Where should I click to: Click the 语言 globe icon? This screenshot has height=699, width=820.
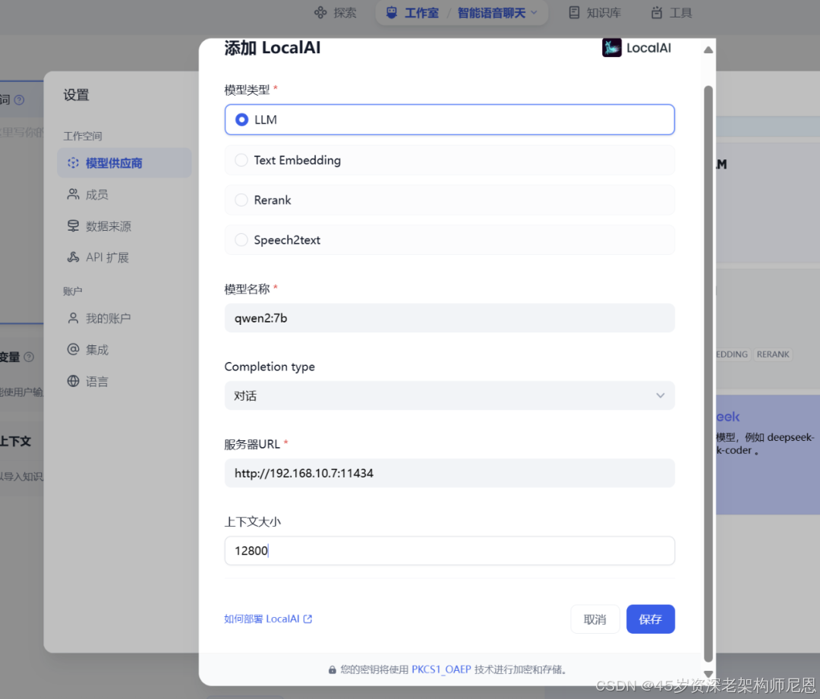(x=73, y=381)
